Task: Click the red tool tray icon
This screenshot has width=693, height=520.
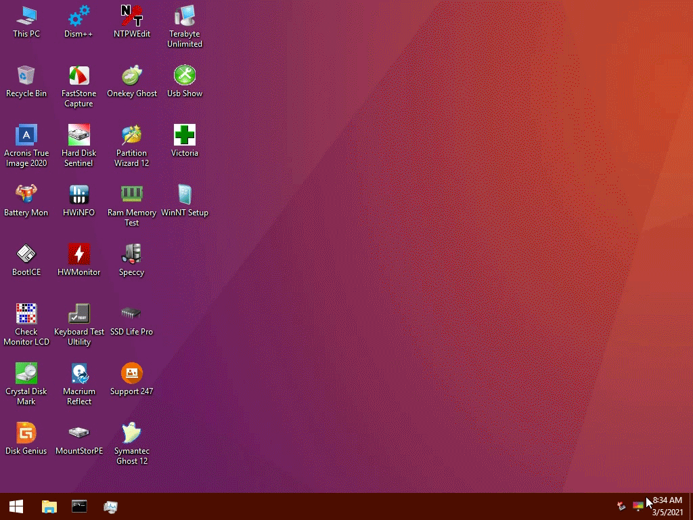Action: pos(621,505)
